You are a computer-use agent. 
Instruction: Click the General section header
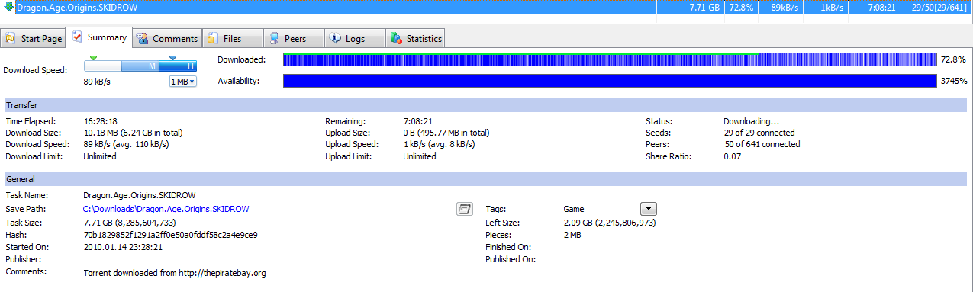(486, 179)
